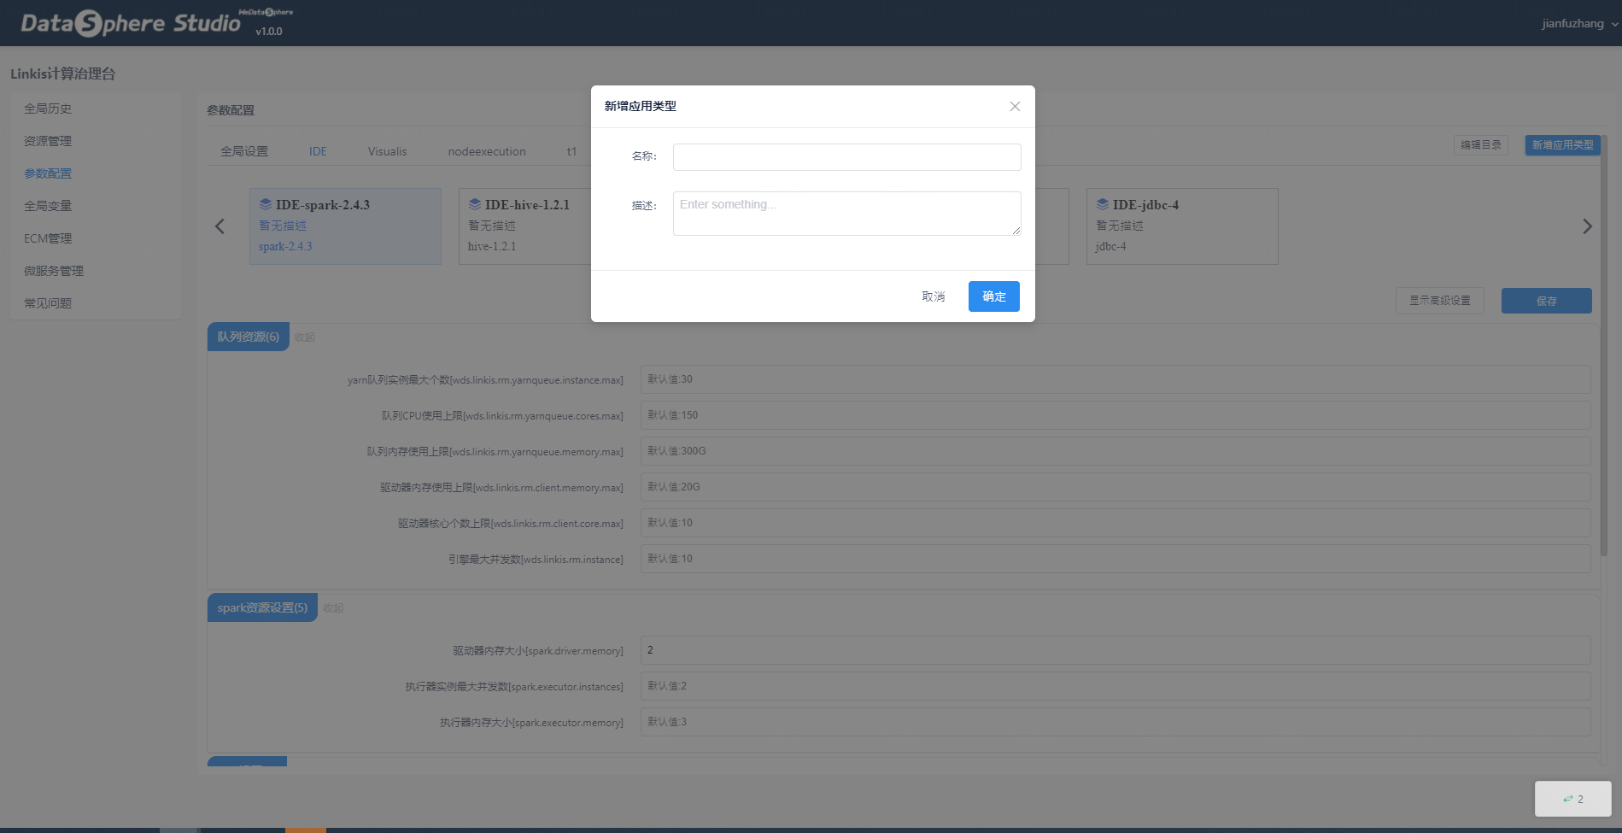This screenshot has height=833, width=1622.
Task: Click the DataSphere Studio logo
Action: tap(131, 23)
